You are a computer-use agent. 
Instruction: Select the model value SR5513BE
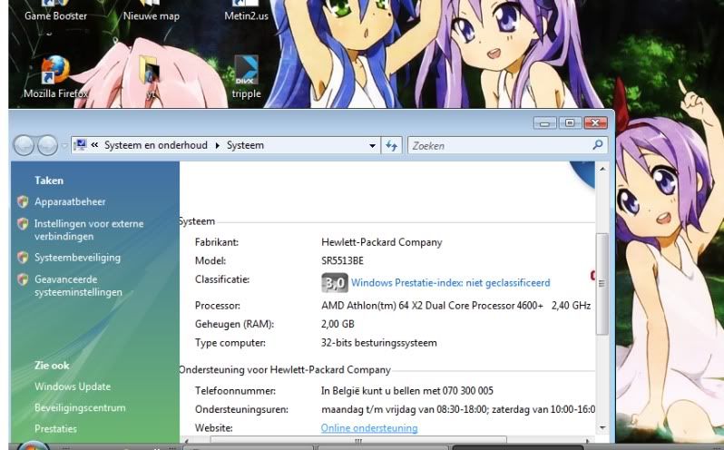[342, 260]
